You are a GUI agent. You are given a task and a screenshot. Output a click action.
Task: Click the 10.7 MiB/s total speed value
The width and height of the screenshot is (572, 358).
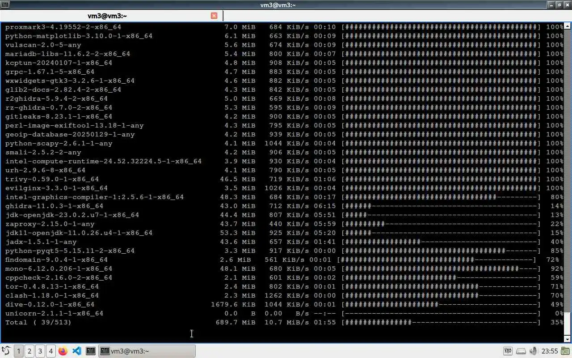click(x=287, y=322)
